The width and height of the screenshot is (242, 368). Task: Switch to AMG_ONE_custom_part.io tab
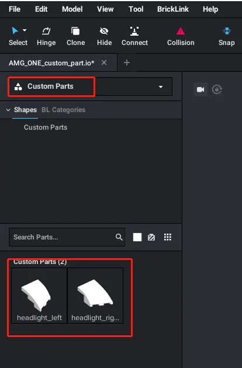tap(51, 63)
